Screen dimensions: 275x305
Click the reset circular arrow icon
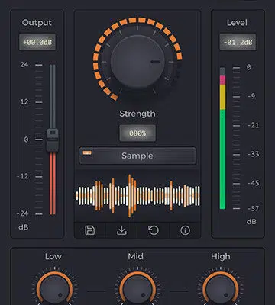(x=154, y=230)
